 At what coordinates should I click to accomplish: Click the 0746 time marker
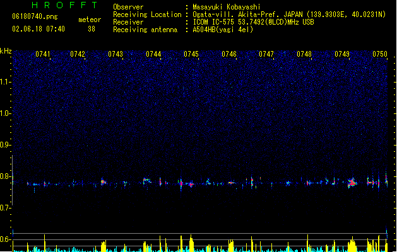229,54
